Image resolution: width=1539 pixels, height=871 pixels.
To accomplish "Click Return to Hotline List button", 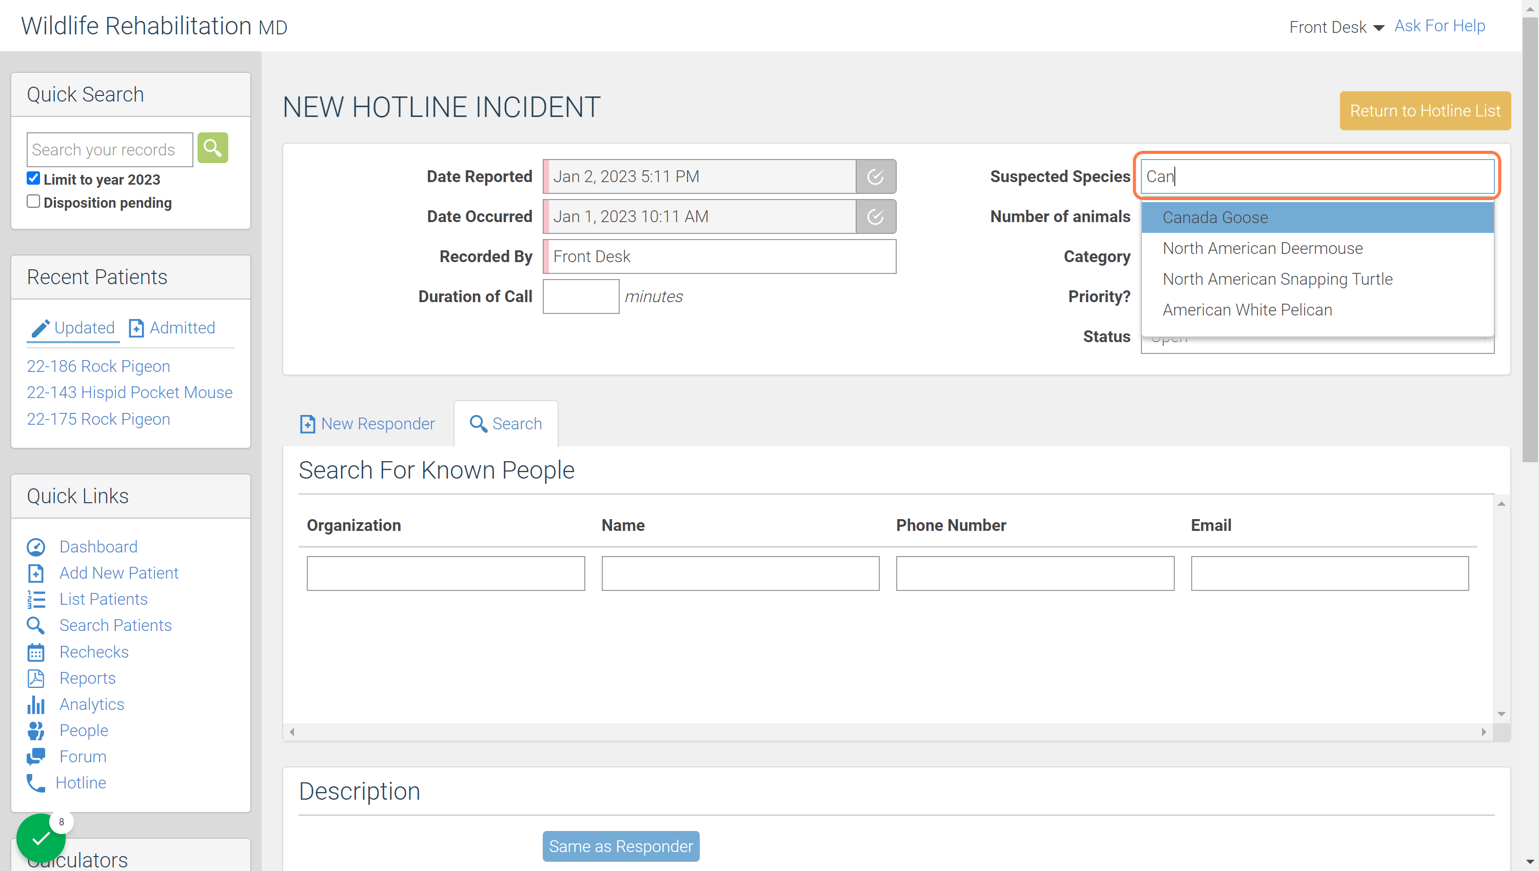I will 1425,111.
